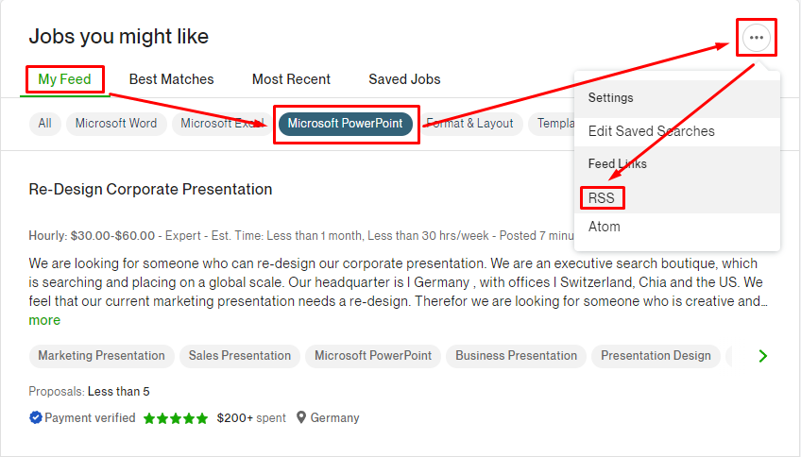Viewport: 801px width, 457px height.
Task: Select the All filter chip
Action: tap(45, 124)
